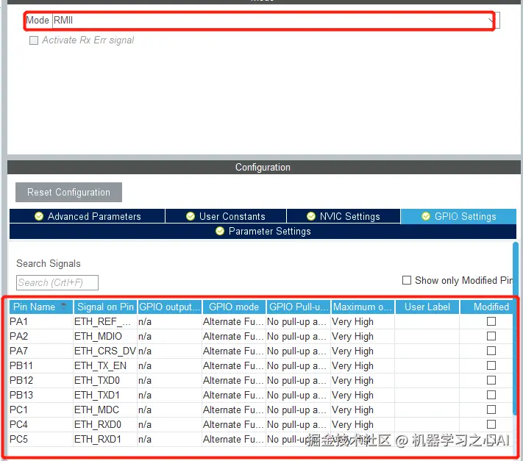
Task: Click the ETH_RXD0 signal cell
Action: point(105,424)
